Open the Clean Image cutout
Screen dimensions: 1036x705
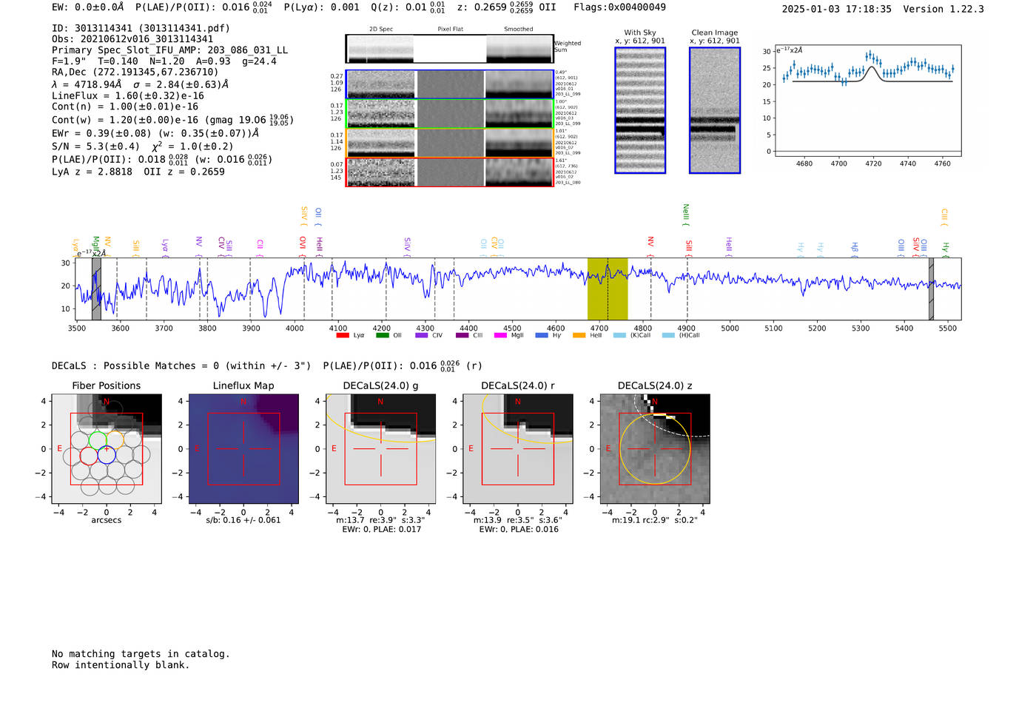(715, 110)
